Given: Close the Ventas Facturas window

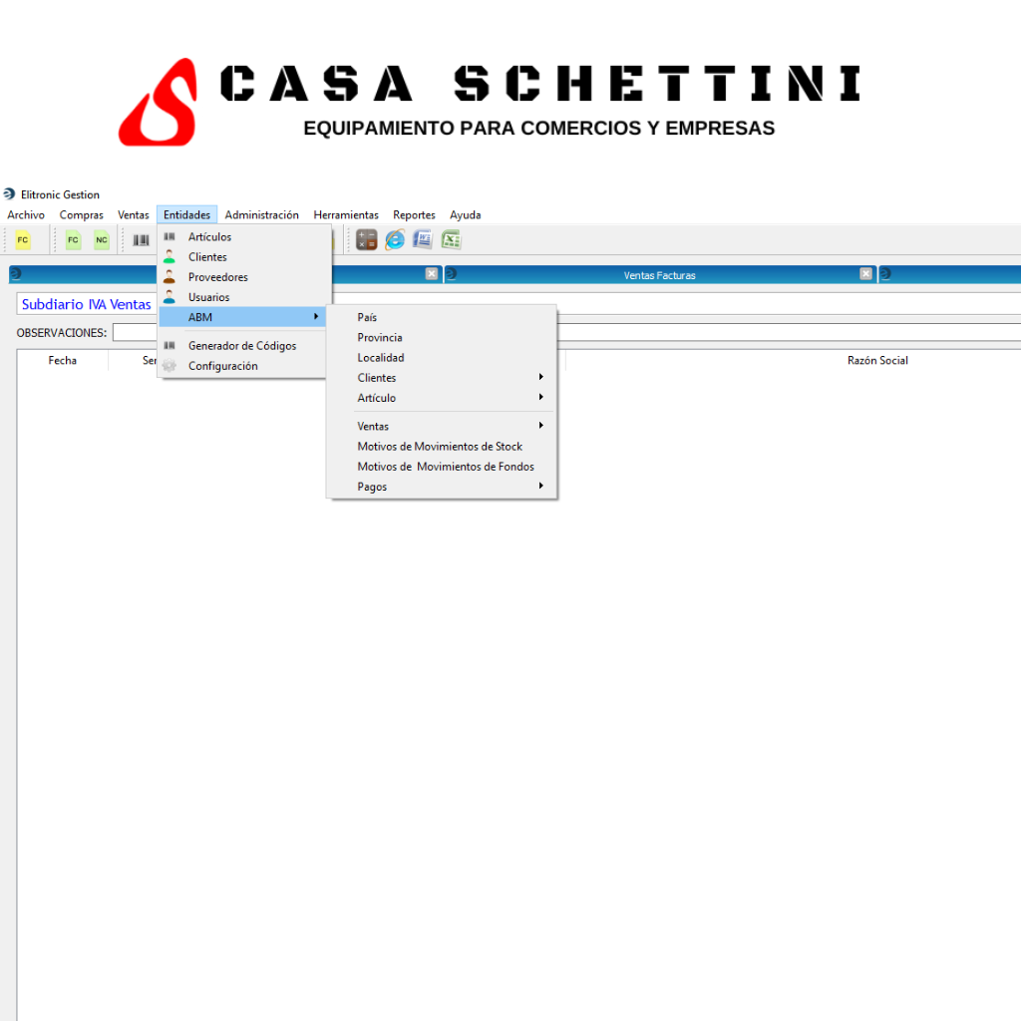Looking at the screenshot, I should point(865,274).
